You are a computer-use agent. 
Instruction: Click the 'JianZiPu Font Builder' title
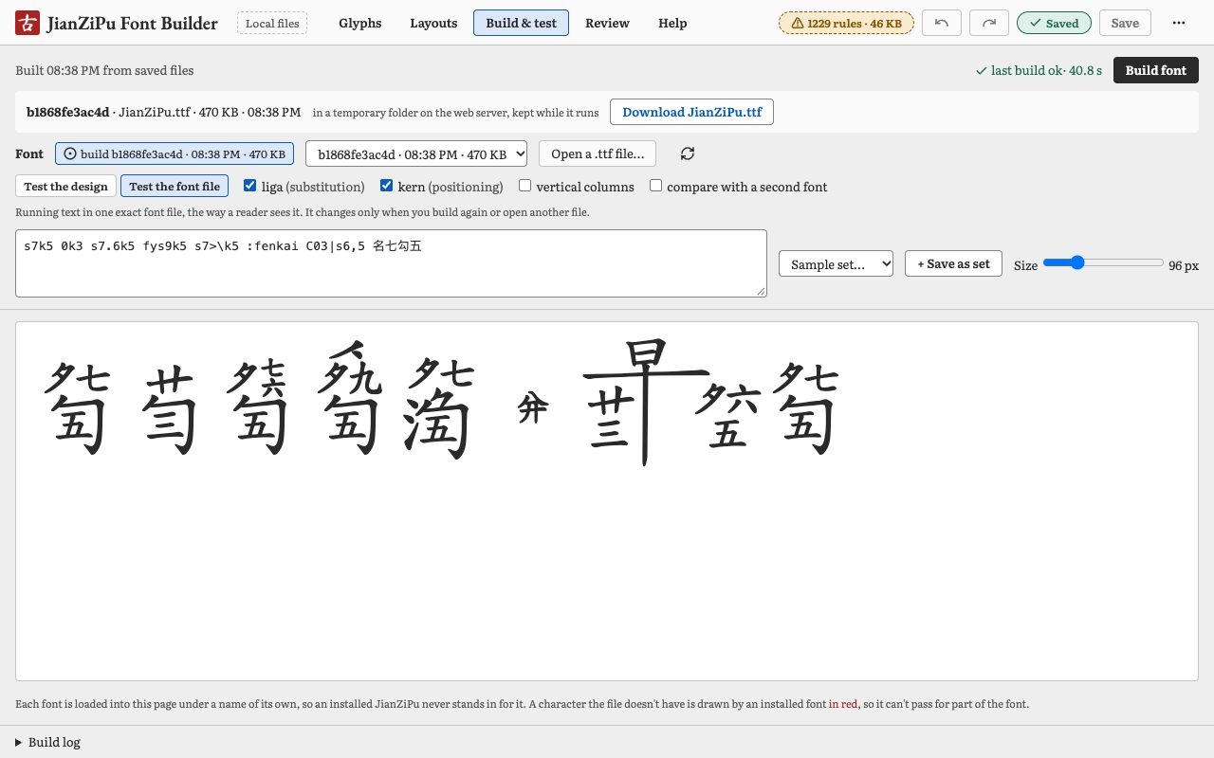pyautogui.click(x=132, y=24)
